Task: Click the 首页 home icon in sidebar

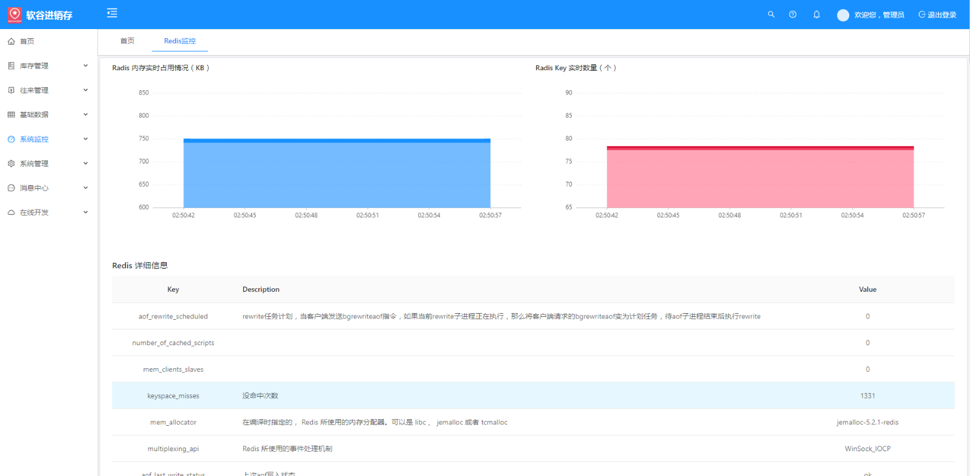Action: 12,41
